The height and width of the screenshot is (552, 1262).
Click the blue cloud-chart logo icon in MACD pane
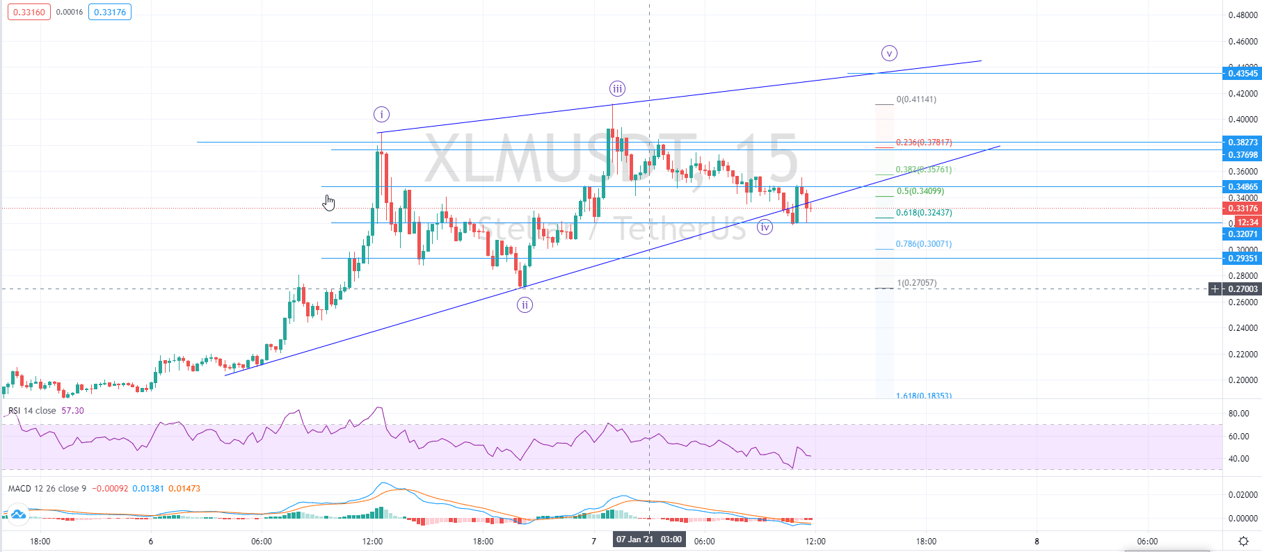(x=18, y=514)
